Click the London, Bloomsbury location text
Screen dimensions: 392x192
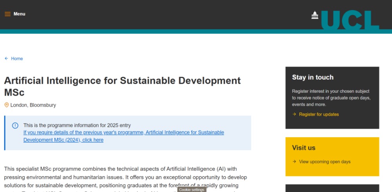coord(33,105)
